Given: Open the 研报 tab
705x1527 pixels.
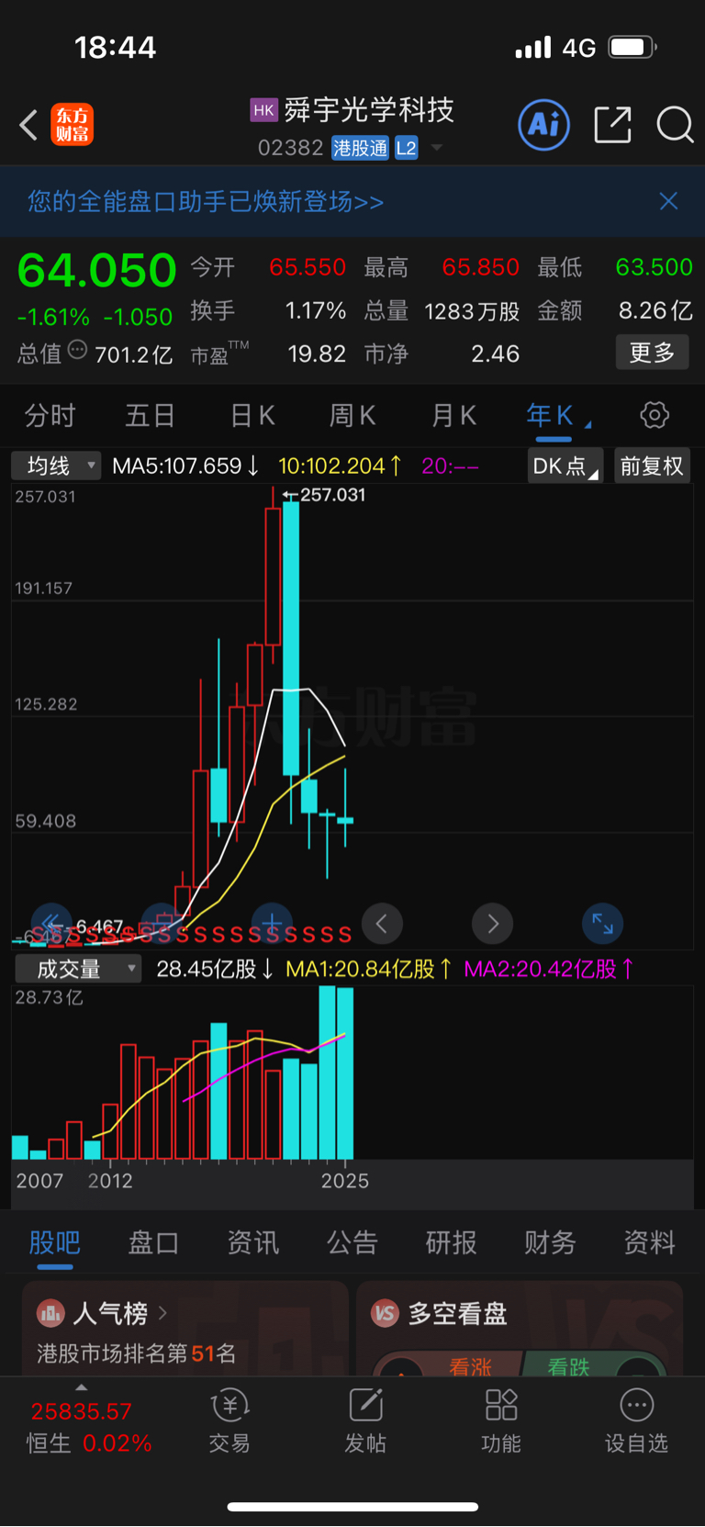Looking at the screenshot, I should coord(451,1242).
